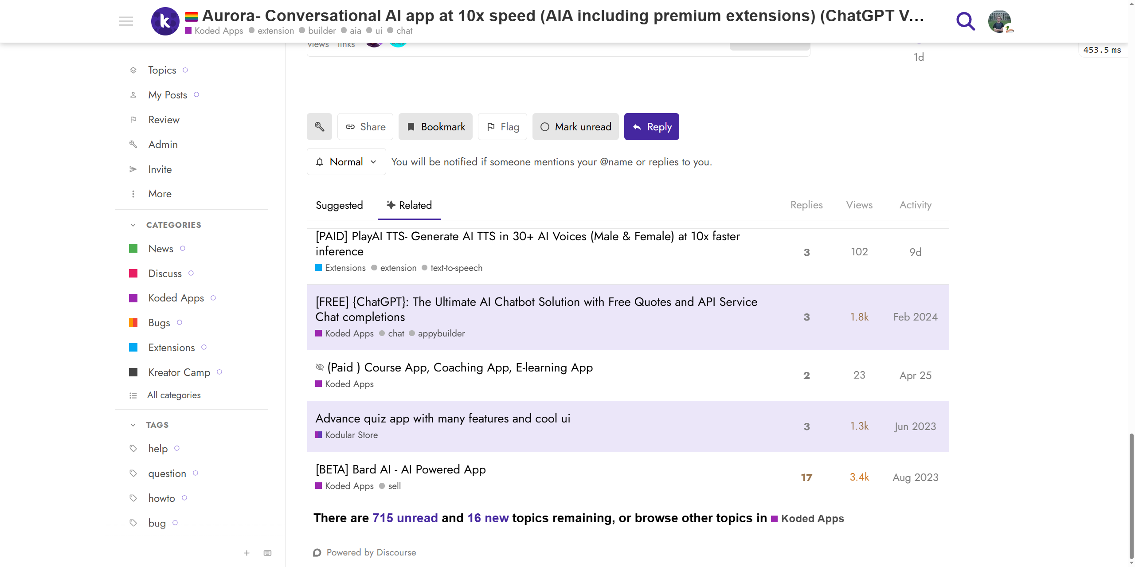Open Invite in sidebar

[x=160, y=169]
